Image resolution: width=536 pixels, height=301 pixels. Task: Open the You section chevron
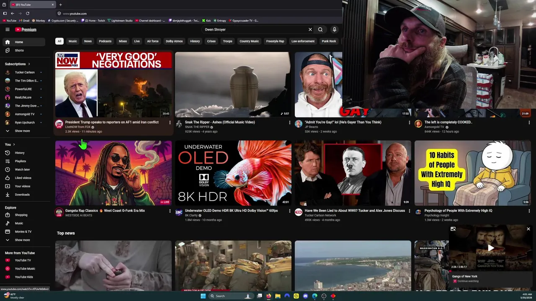coord(14,145)
